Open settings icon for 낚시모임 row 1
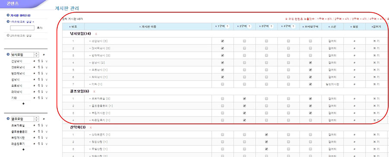The height and width of the screenshot is (157, 389). click(x=354, y=41)
